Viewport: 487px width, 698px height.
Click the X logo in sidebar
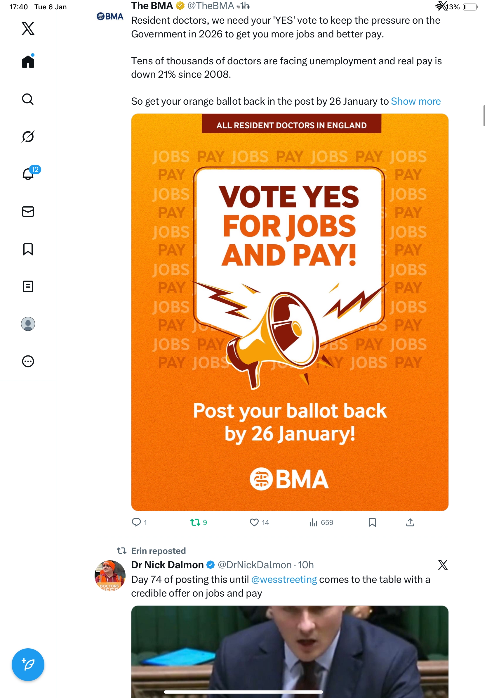click(28, 29)
